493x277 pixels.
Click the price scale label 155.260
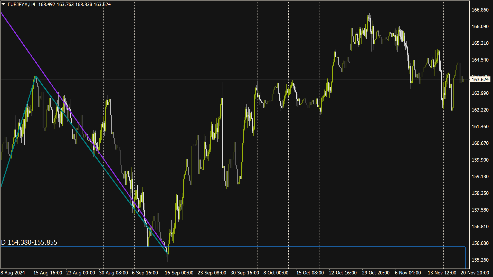tap(480, 260)
